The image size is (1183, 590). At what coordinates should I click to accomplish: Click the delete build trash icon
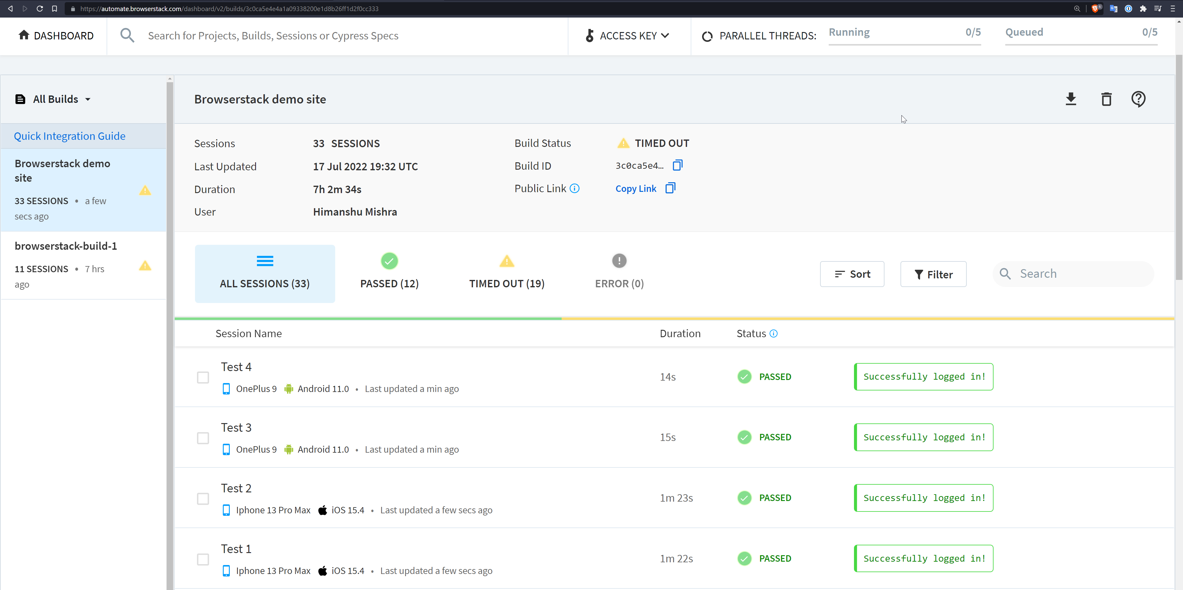tap(1106, 99)
